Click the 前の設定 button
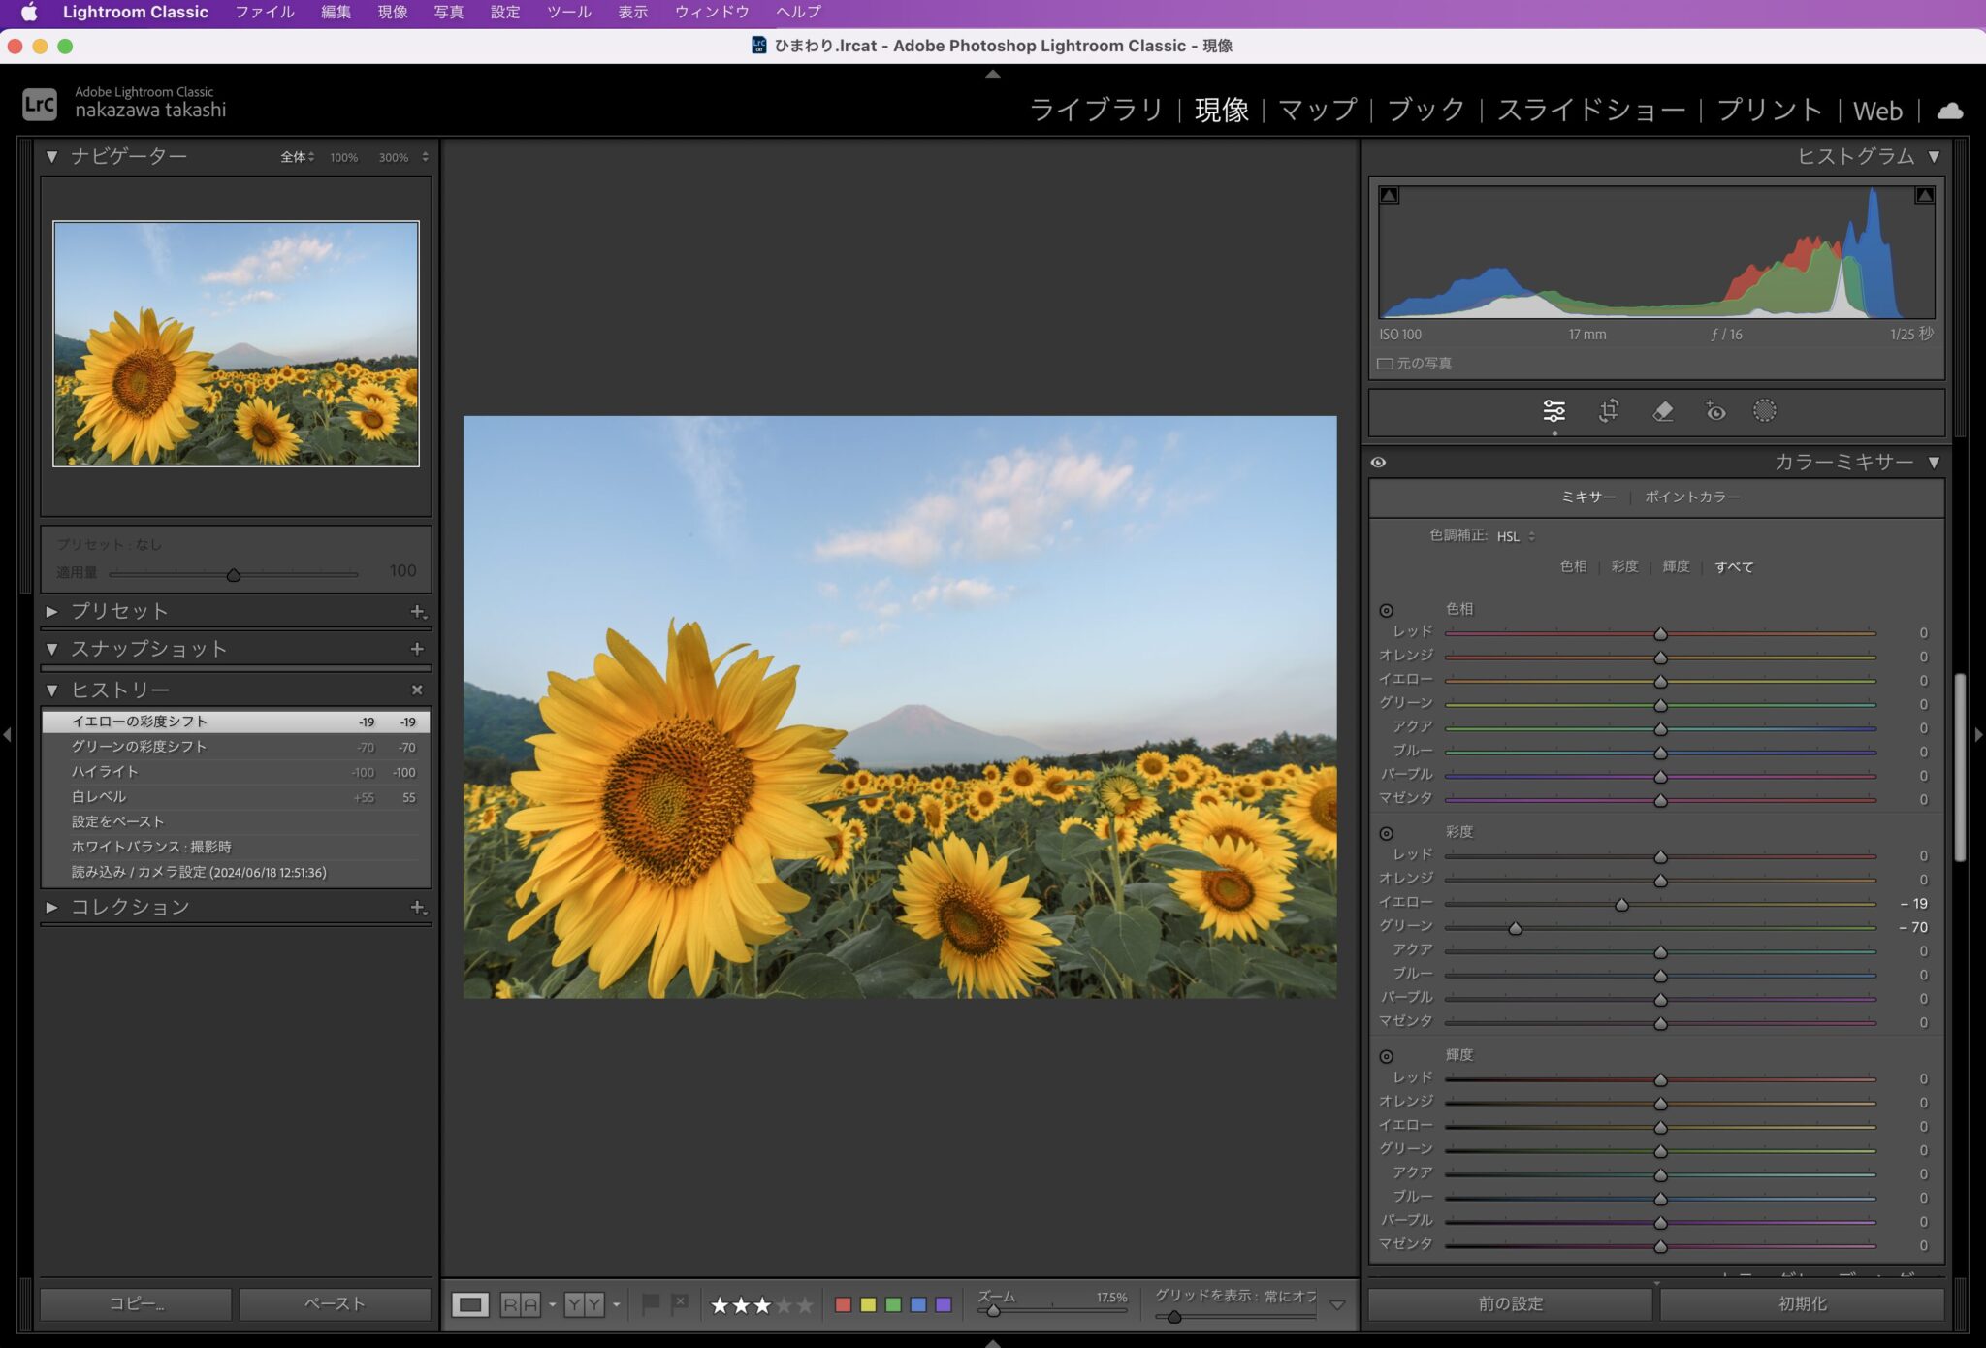Screen dimensions: 1986x1348 tap(1510, 1303)
